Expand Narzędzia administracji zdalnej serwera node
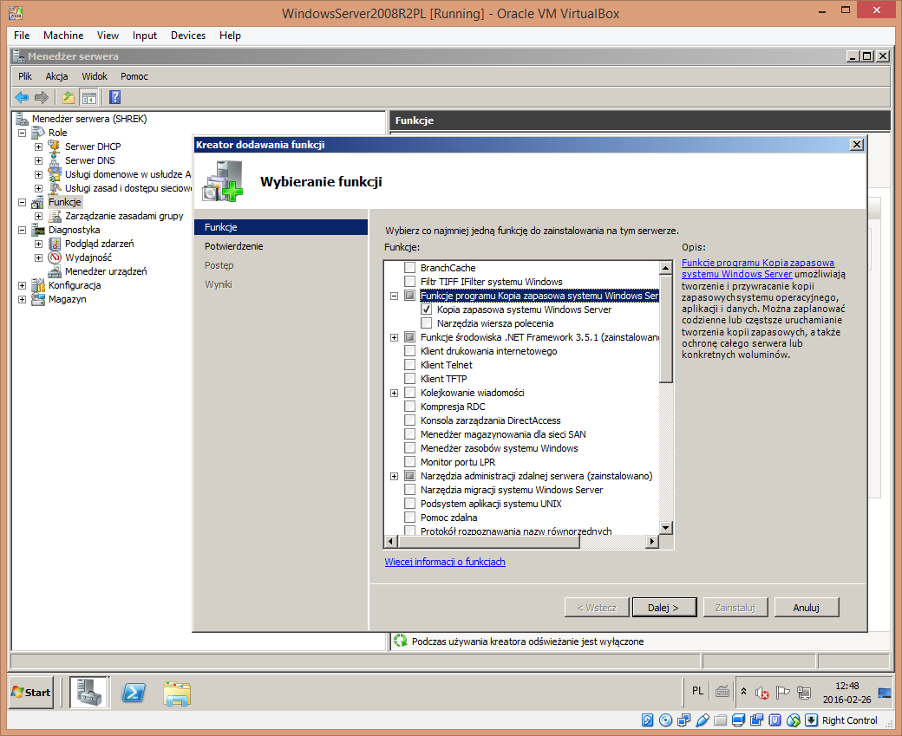The image size is (902, 736). pos(394,476)
